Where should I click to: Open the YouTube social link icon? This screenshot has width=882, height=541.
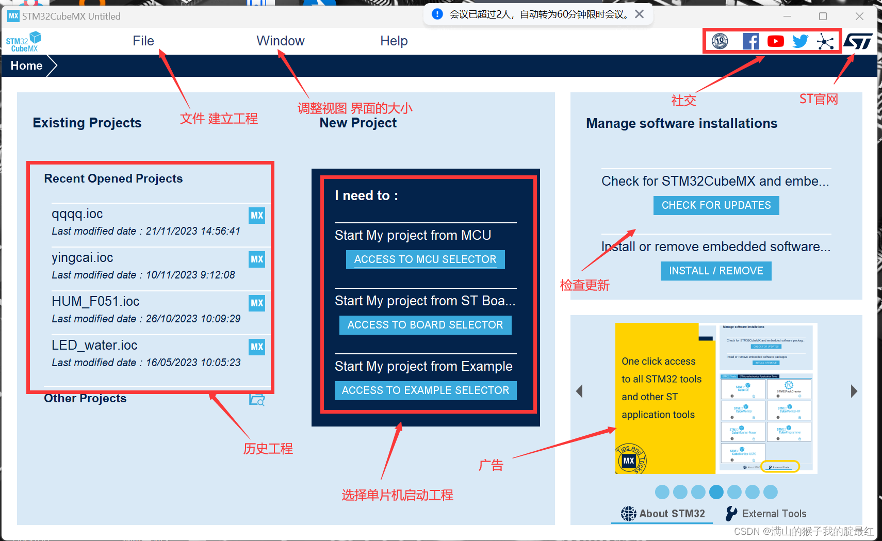pyautogui.click(x=775, y=41)
